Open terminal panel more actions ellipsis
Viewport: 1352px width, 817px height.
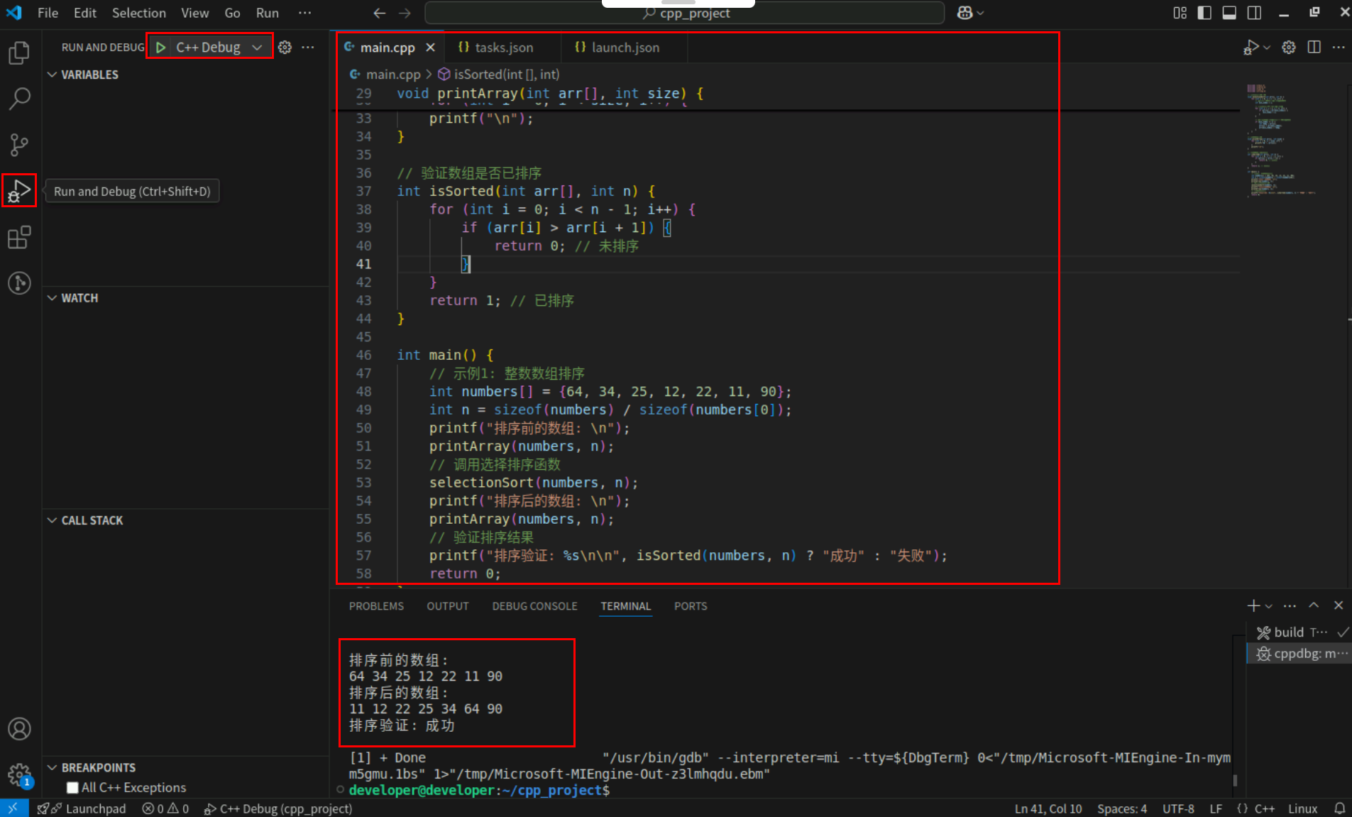coord(1290,605)
